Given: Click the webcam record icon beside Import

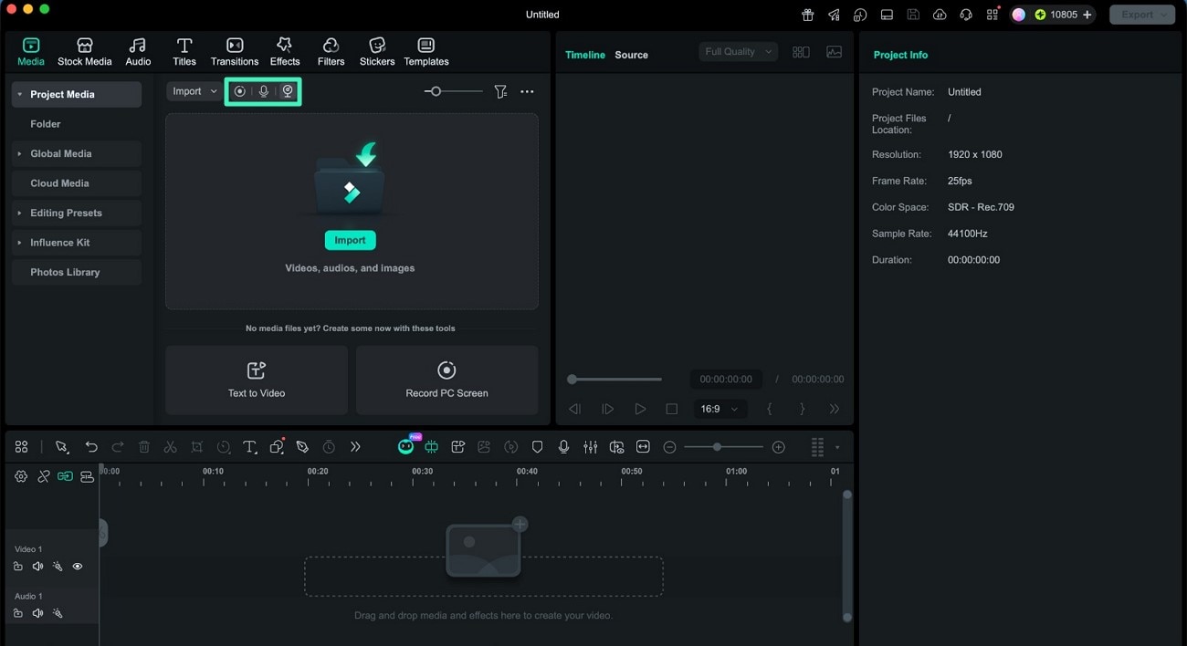Looking at the screenshot, I should [288, 91].
